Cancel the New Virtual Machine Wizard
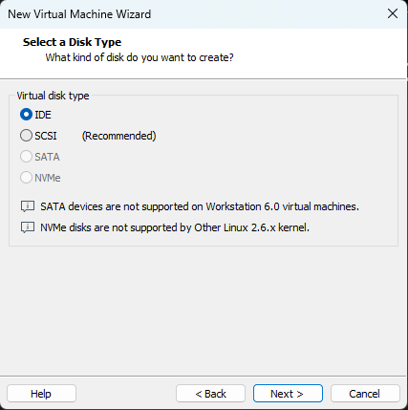Viewport: 408px width, 410px height. point(365,394)
